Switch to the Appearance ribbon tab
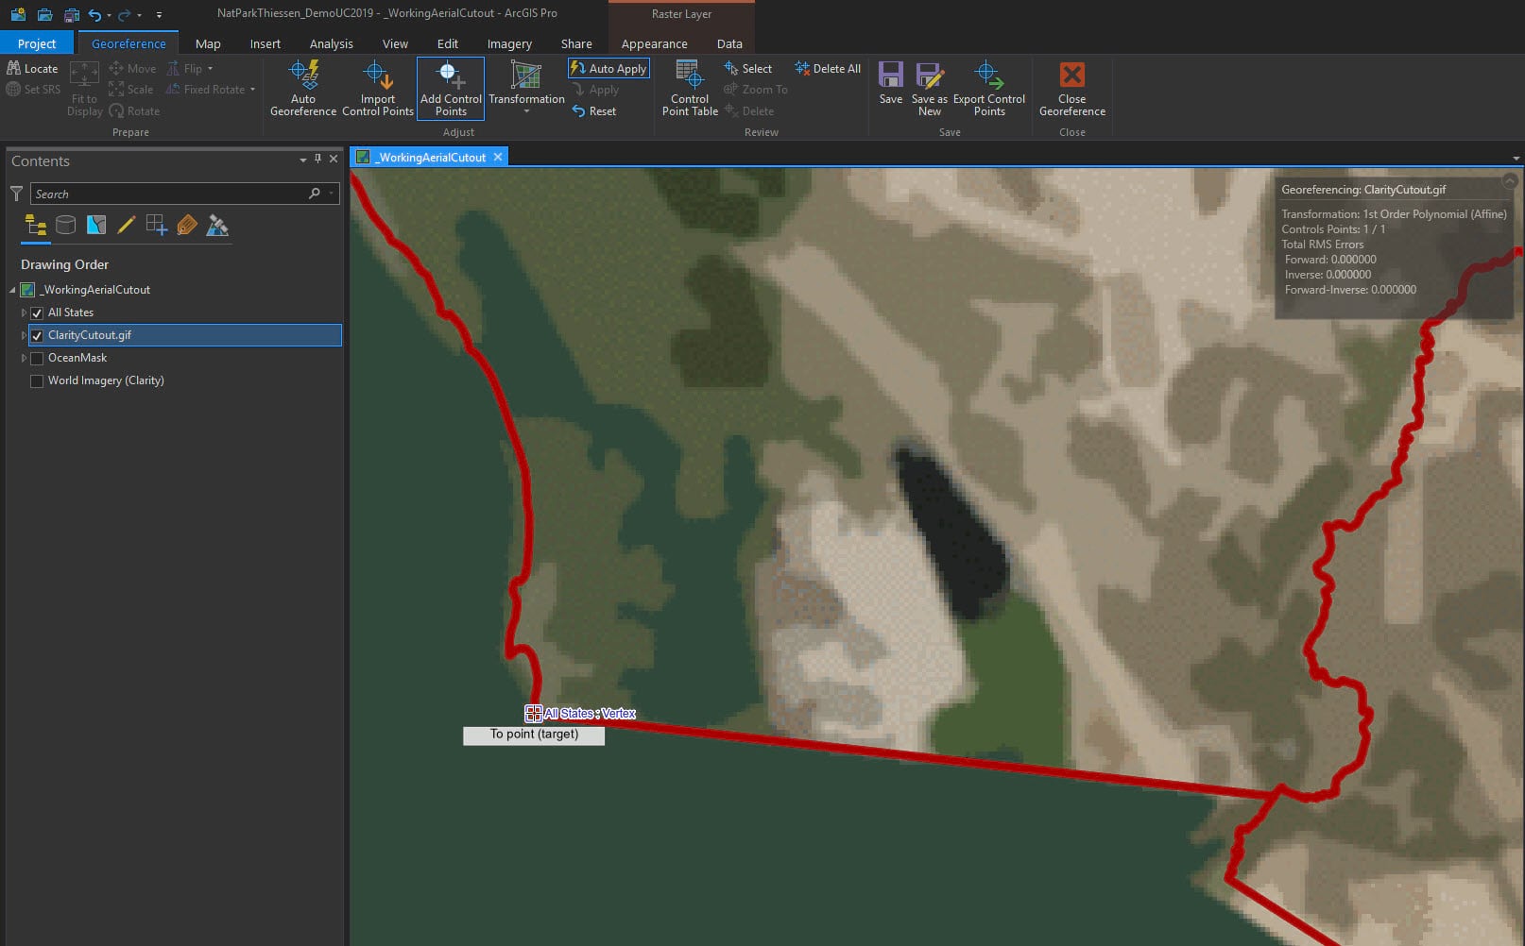Screen dimensions: 1525x946 655,43
